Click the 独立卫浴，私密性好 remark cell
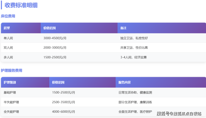 (134, 38)
